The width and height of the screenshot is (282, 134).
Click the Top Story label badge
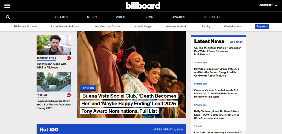pyautogui.click(x=88, y=88)
